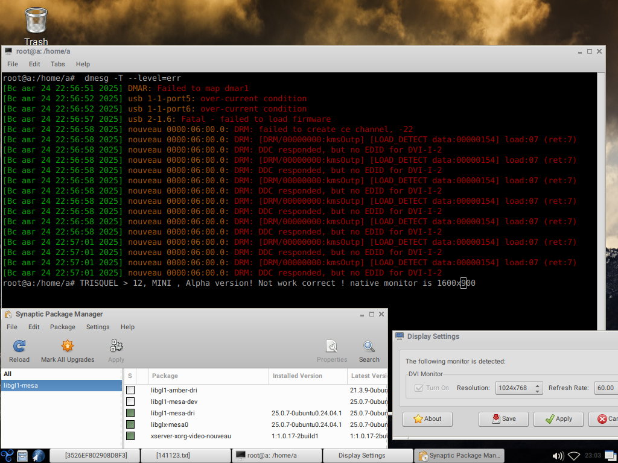Open the Synaptic Help menu
Image resolution: width=618 pixels, height=463 pixels.
128,327
